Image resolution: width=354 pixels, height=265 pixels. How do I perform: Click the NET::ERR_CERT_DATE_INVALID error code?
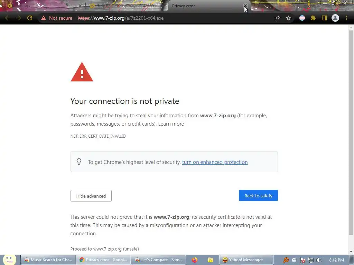[98, 136]
